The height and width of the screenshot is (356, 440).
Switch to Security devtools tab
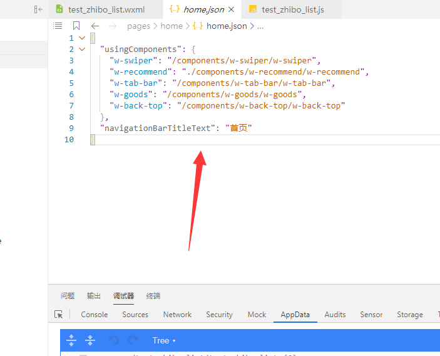pyautogui.click(x=220, y=315)
